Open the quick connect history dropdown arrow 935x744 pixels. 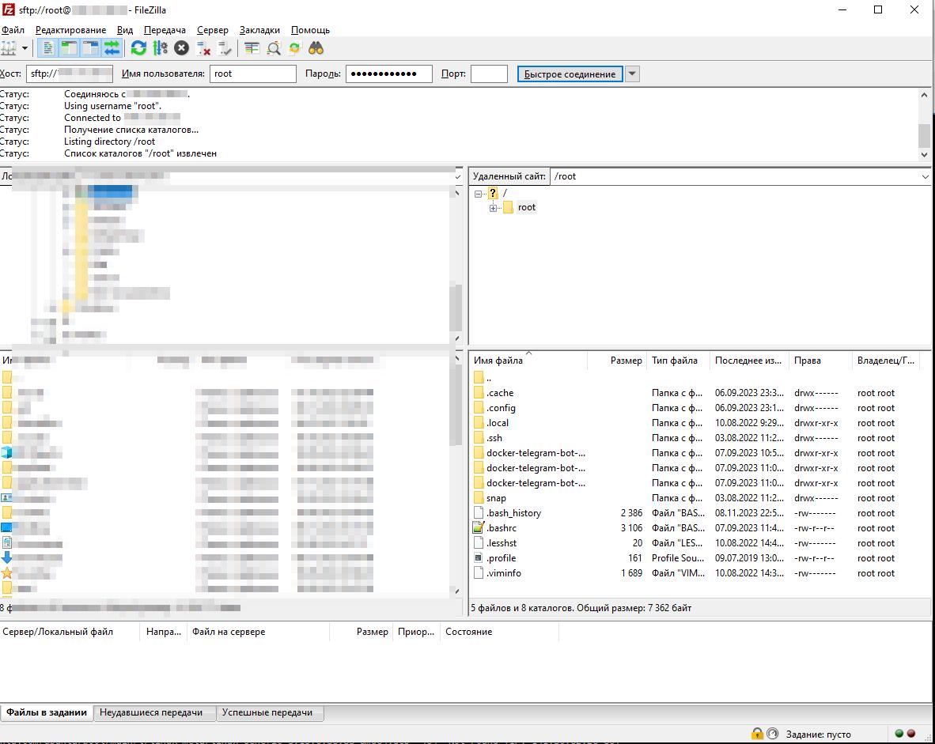tap(632, 74)
